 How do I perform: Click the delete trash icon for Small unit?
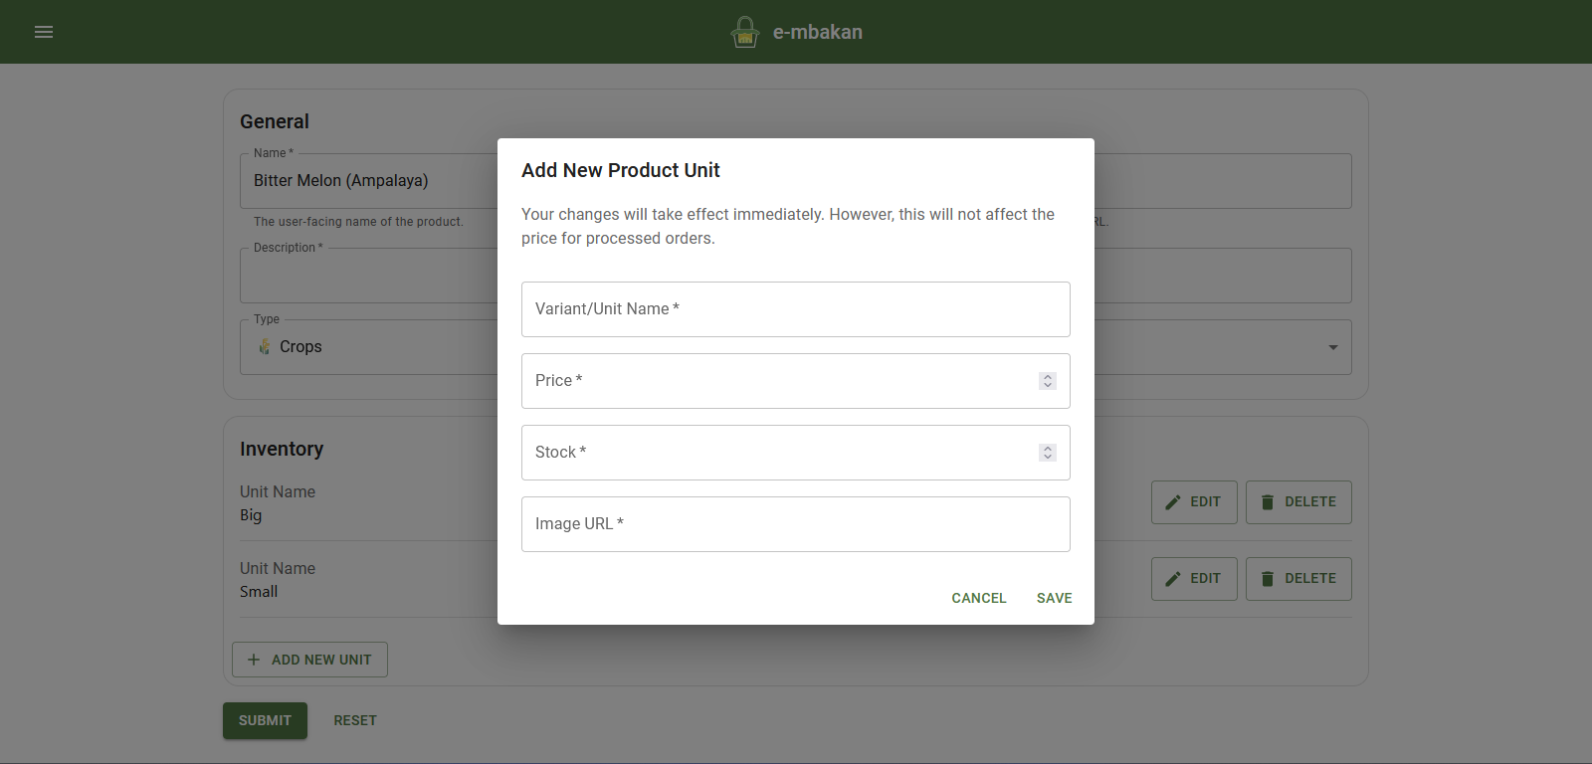pos(1268,578)
